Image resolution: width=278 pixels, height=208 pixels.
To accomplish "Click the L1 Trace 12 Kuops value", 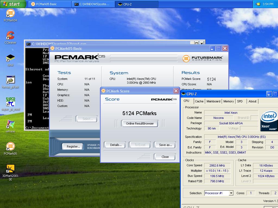I will point(266,171).
